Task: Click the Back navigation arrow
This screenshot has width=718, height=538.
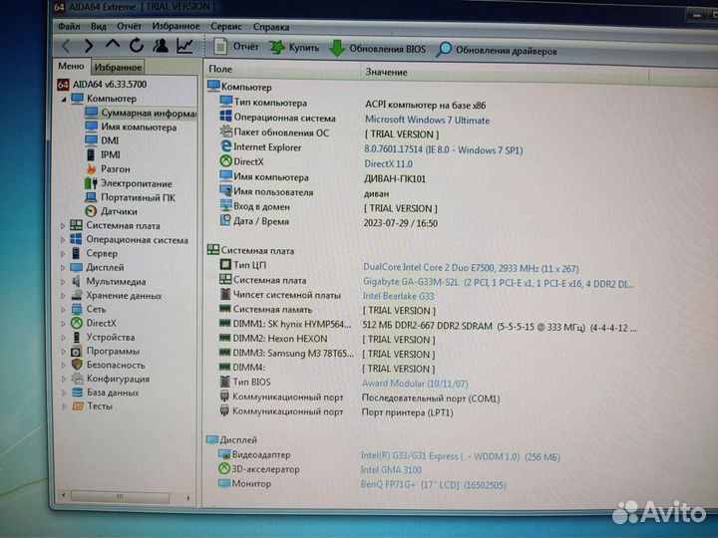Action: [x=66, y=45]
